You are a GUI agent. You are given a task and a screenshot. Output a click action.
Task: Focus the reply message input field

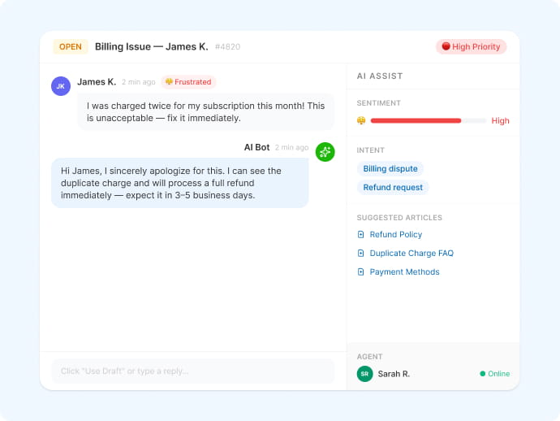[193, 371]
